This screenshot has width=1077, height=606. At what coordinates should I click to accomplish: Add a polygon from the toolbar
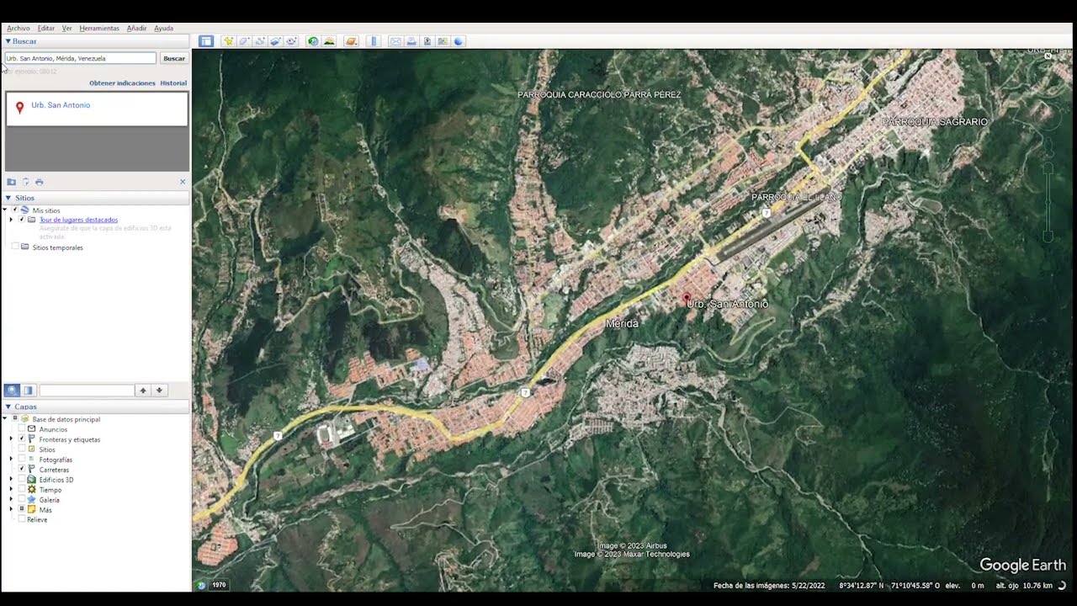pyautogui.click(x=244, y=41)
